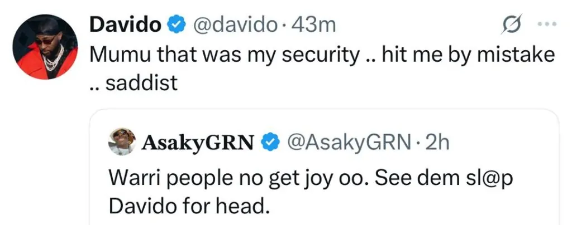572x225 pixels.
Task: Open the @AsakyGRN handle link
Action: pyautogui.click(x=347, y=143)
